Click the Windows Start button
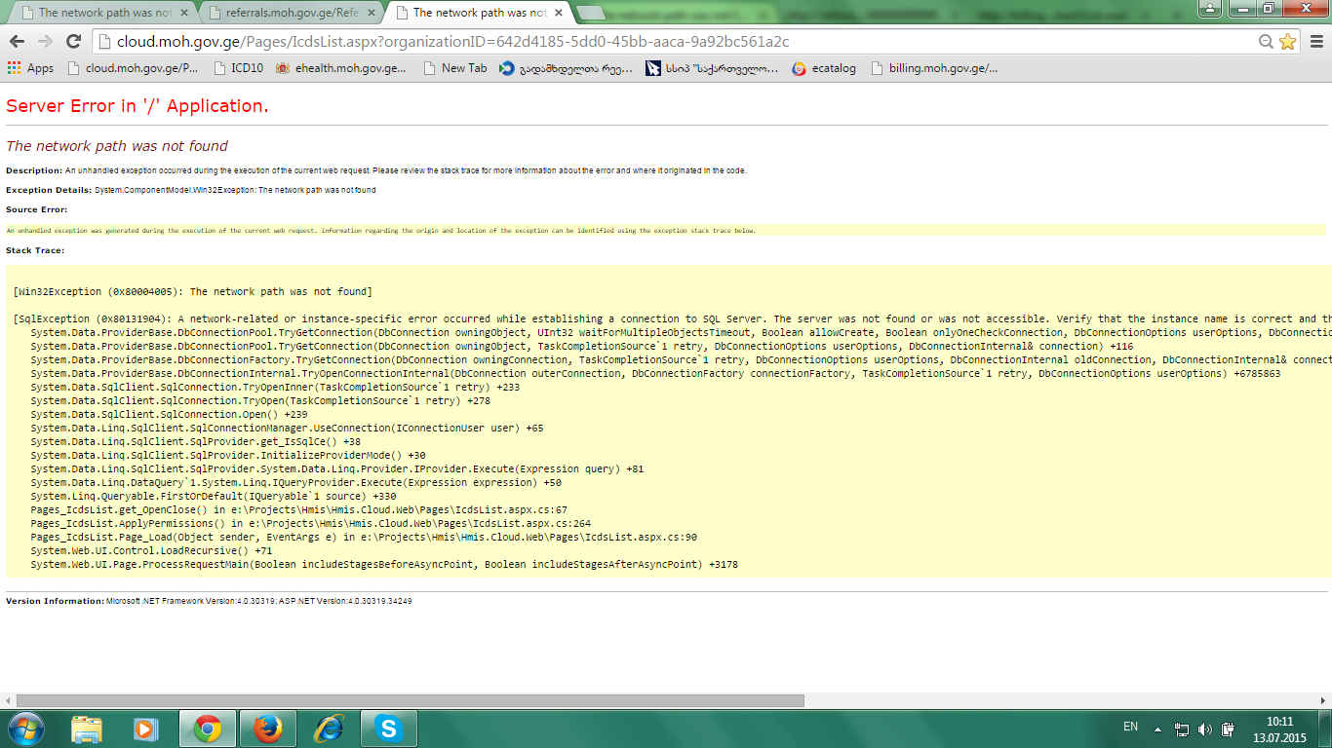This screenshot has height=748, width=1332. click(x=25, y=729)
